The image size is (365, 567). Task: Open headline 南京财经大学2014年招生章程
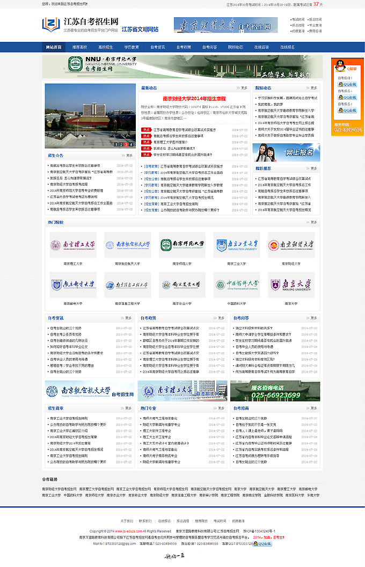[x=194, y=98]
